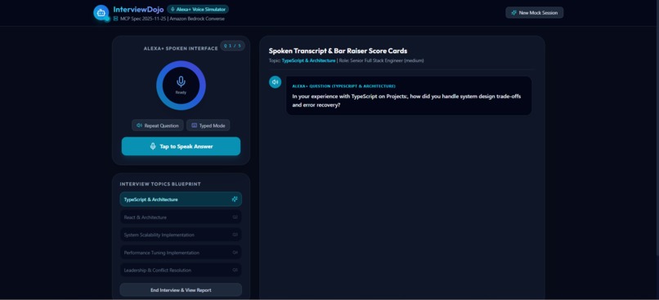The height and width of the screenshot is (300, 659).
Task: Select the TypeScript & Architecture topic row
Action: pos(181,199)
